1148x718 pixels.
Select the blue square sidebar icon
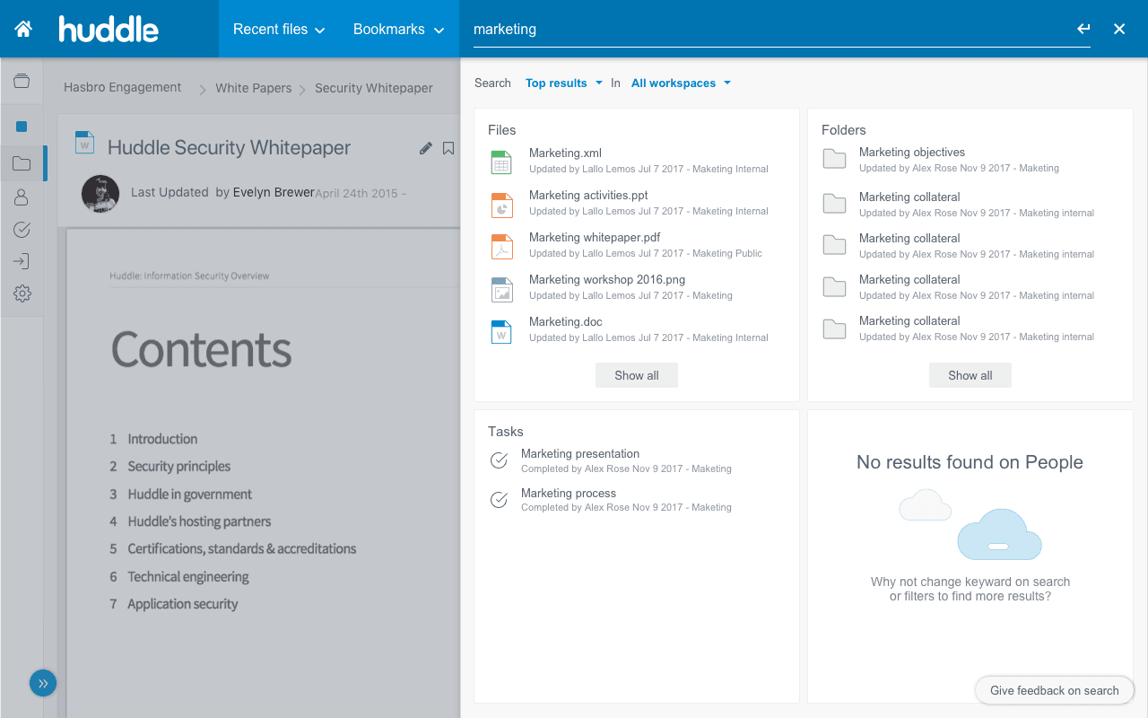(x=22, y=127)
